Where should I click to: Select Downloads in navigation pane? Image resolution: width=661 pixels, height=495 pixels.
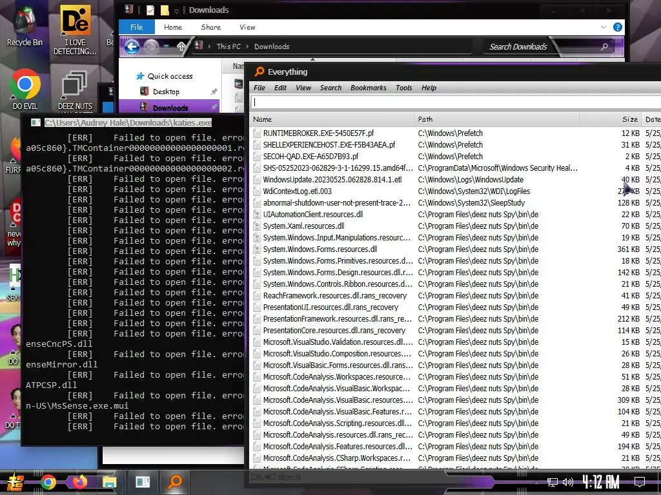pos(170,108)
